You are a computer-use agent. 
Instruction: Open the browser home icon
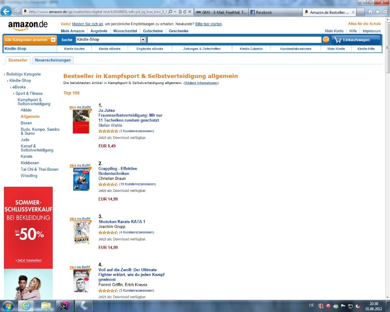(x=370, y=12)
